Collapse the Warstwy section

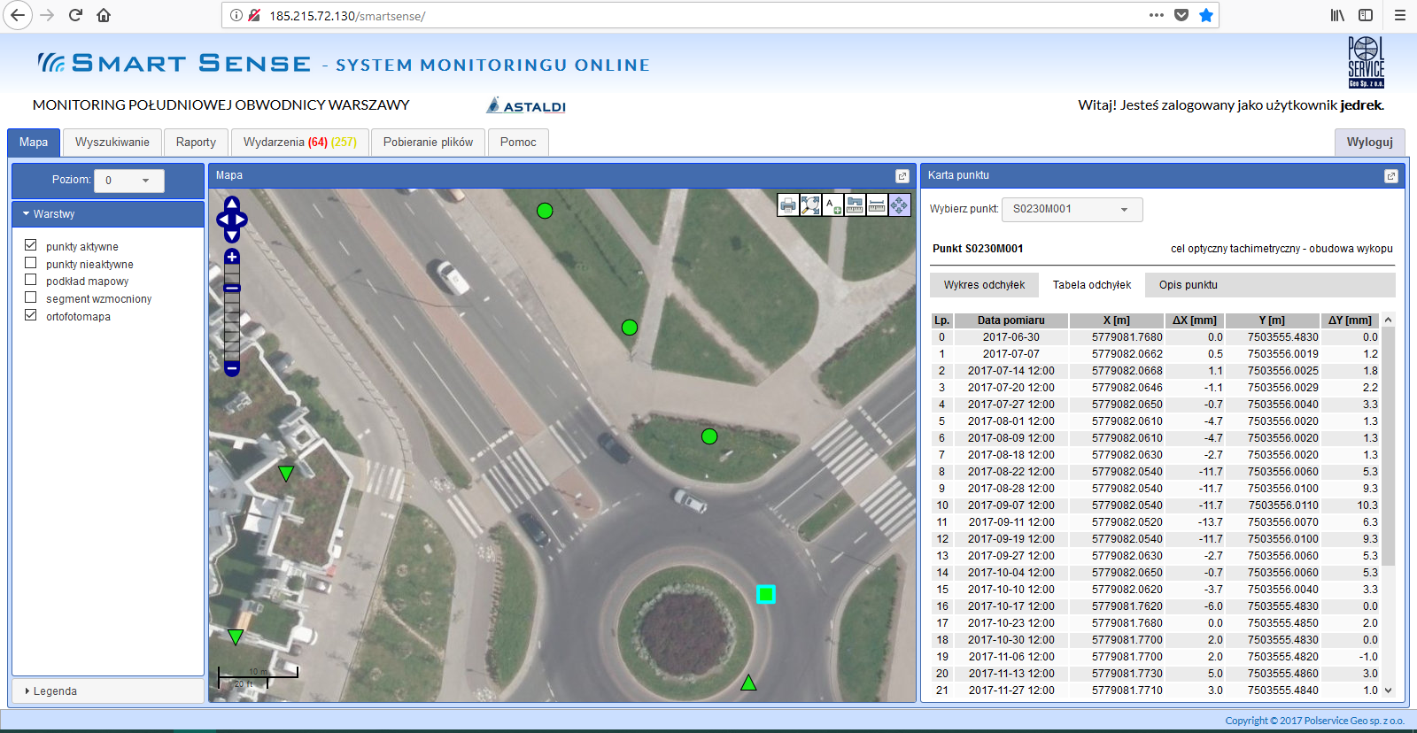(108, 214)
